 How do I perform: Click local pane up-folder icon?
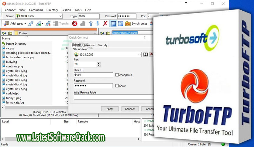[10, 33]
